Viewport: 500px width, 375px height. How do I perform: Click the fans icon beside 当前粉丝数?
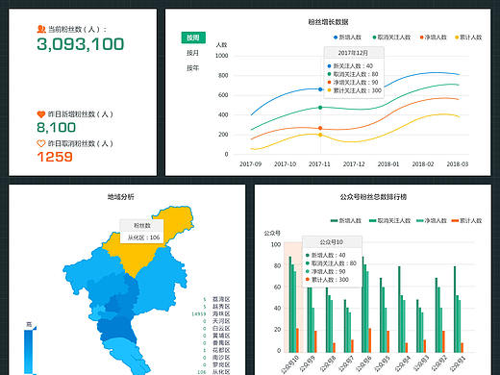click(x=41, y=29)
